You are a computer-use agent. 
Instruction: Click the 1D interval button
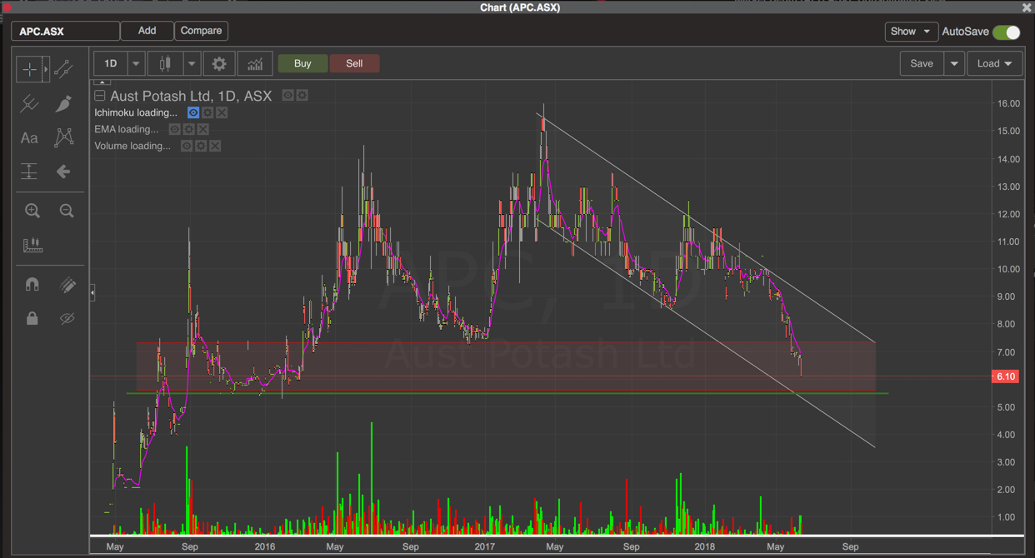[110, 63]
